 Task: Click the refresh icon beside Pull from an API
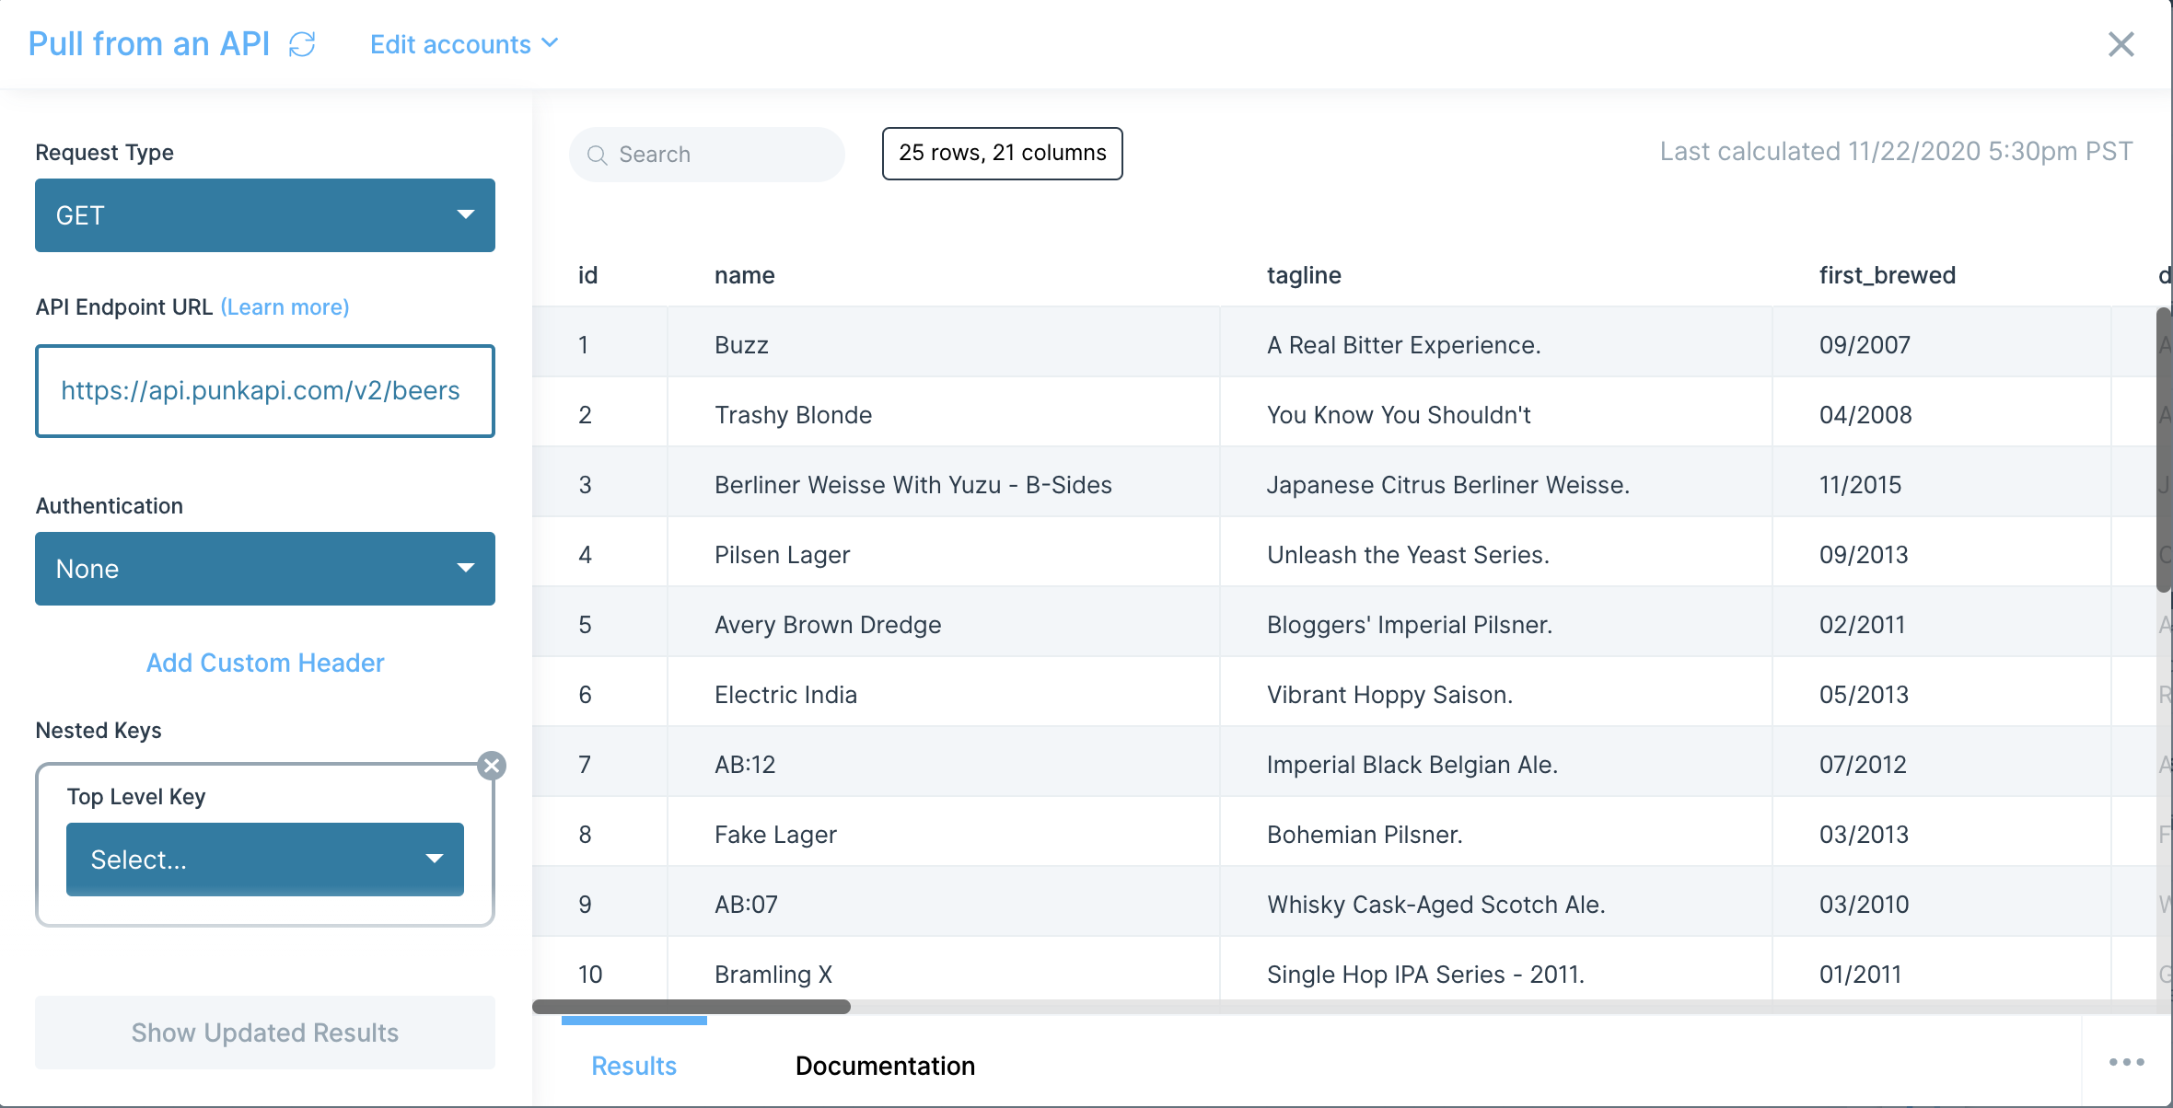click(302, 44)
